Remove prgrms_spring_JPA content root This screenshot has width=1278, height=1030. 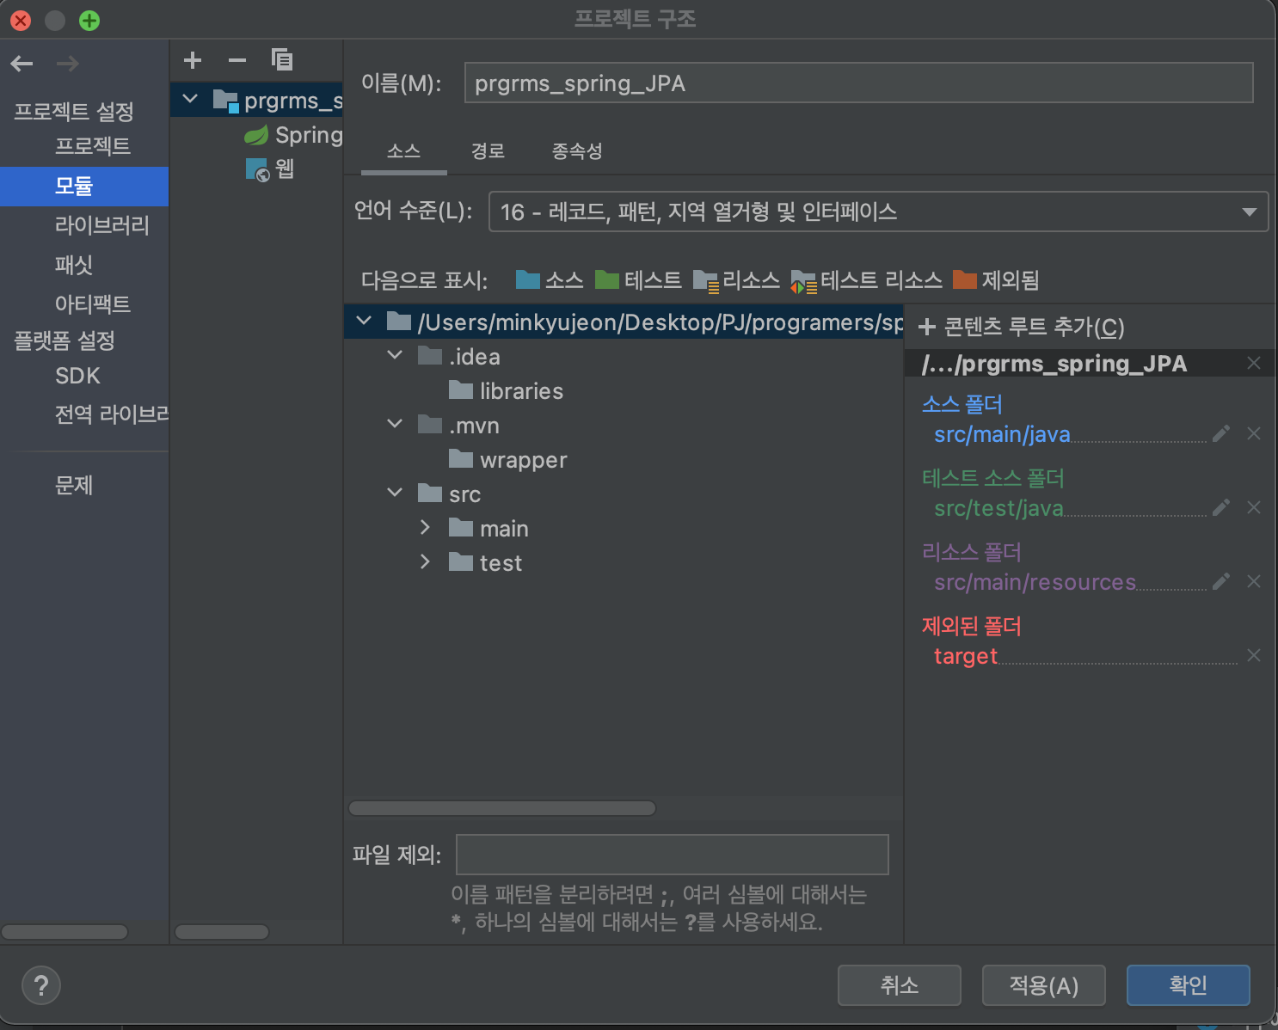click(1254, 364)
